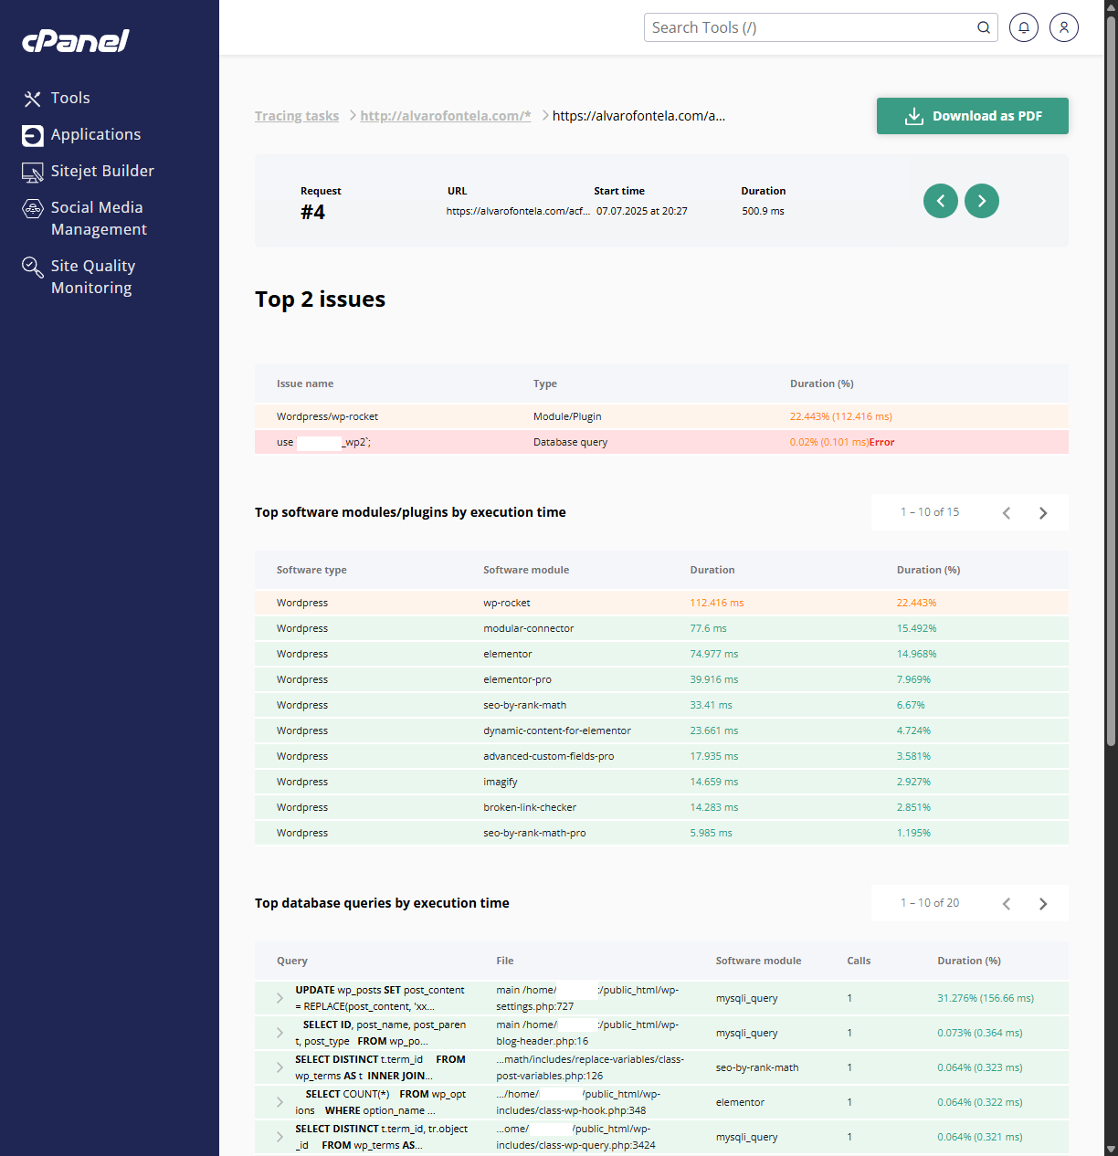The width and height of the screenshot is (1118, 1156).
Task: Click the class-wp-hook.php:348 file cell
Action: coord(578,1102)
